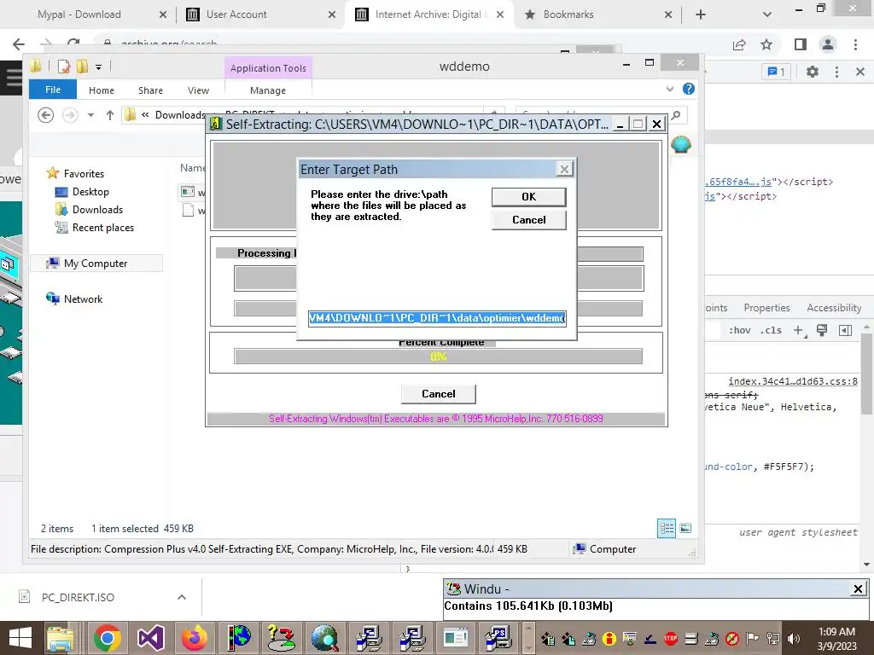Click the Percent Complete progress bar
Image resolution: width=874 pixels, height=655 pixels.
point(438,356)
